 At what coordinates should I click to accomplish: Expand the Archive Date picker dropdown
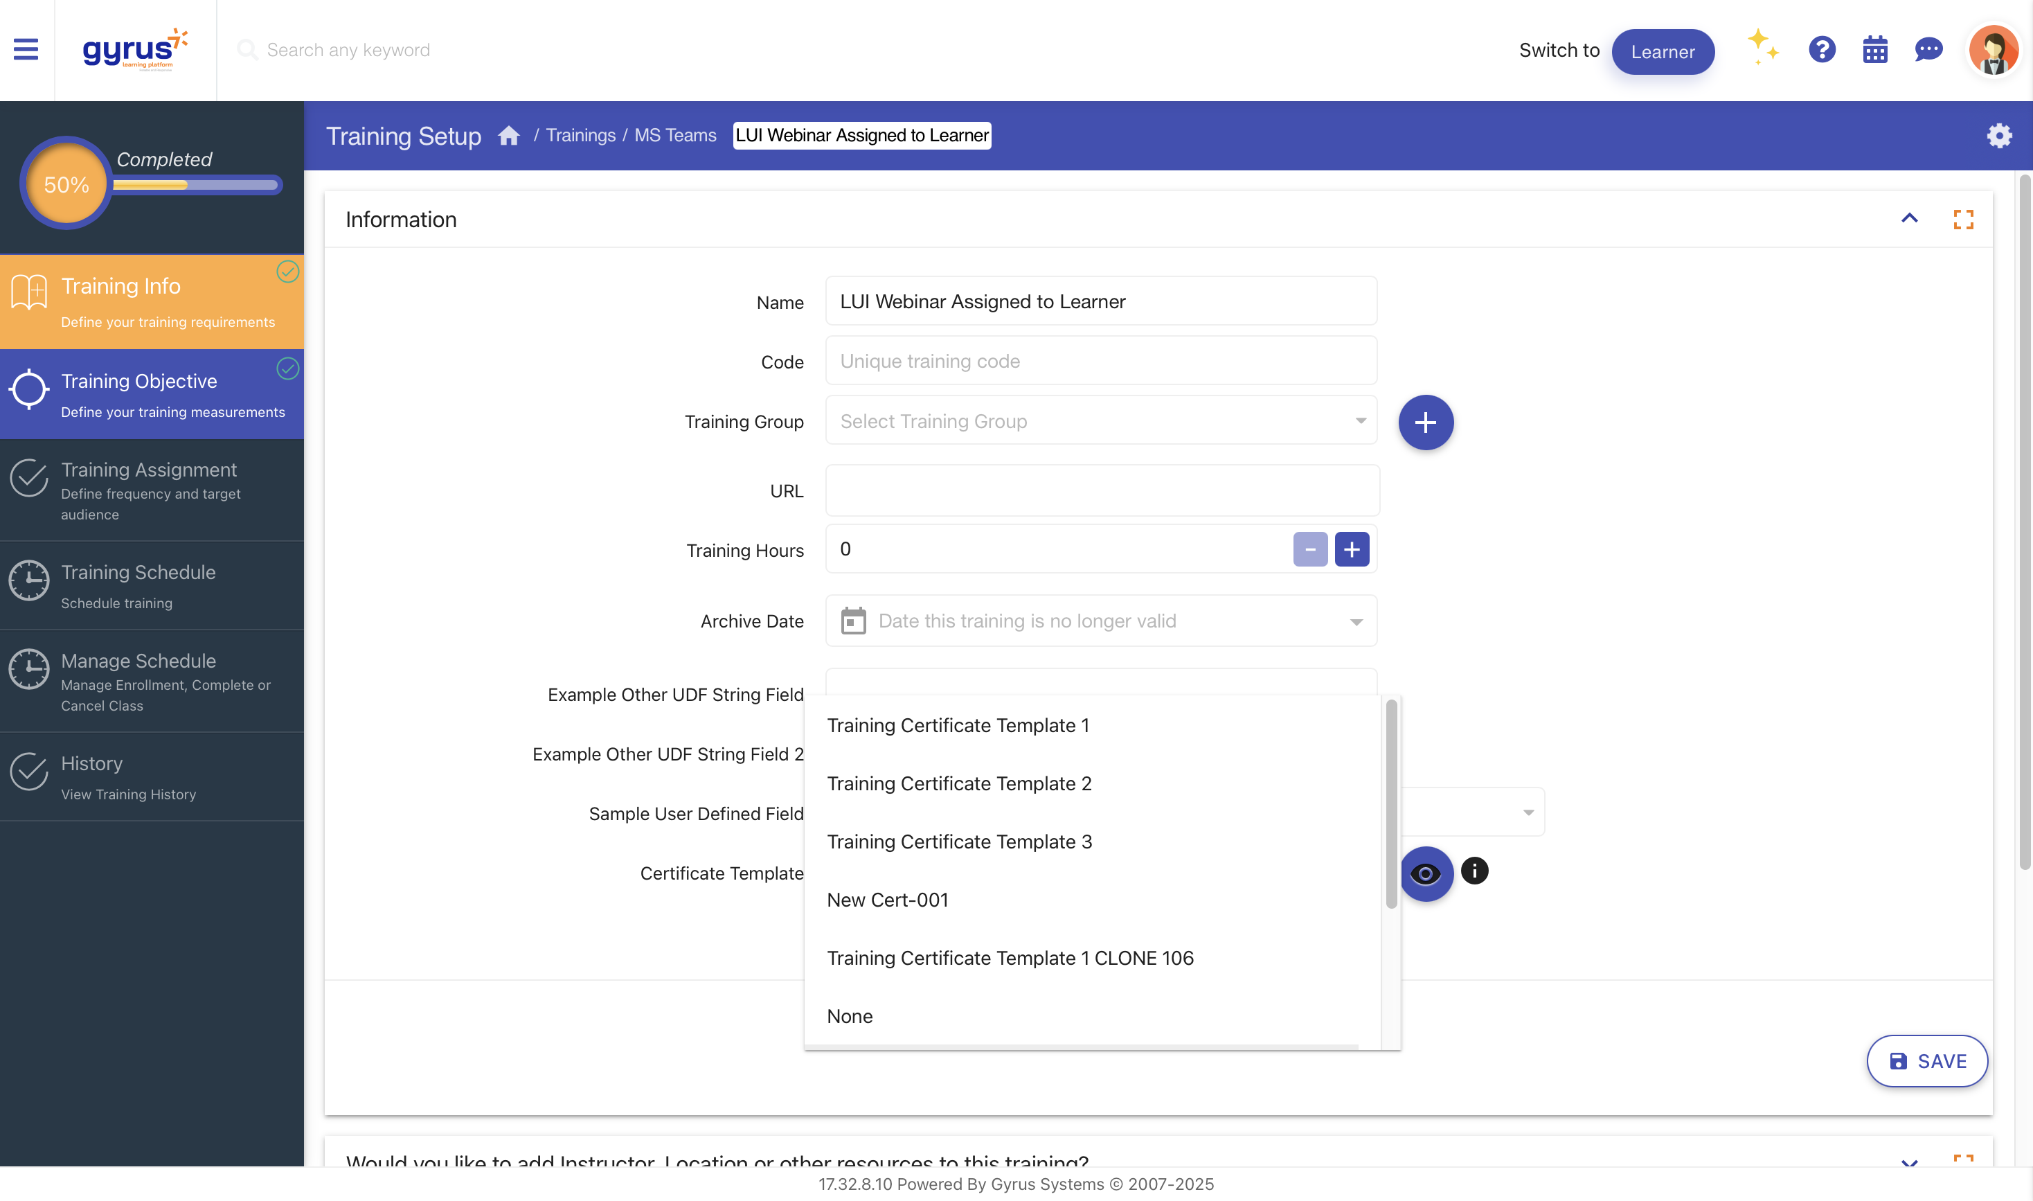[x=1356, y=621]
